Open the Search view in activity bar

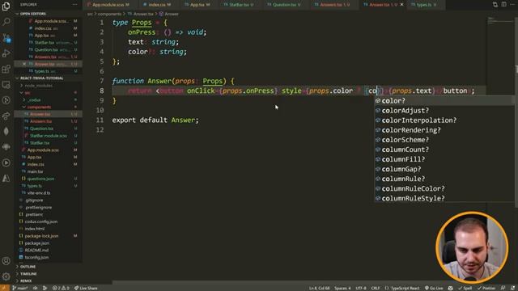pyautogui.click(x=6, y=22)
